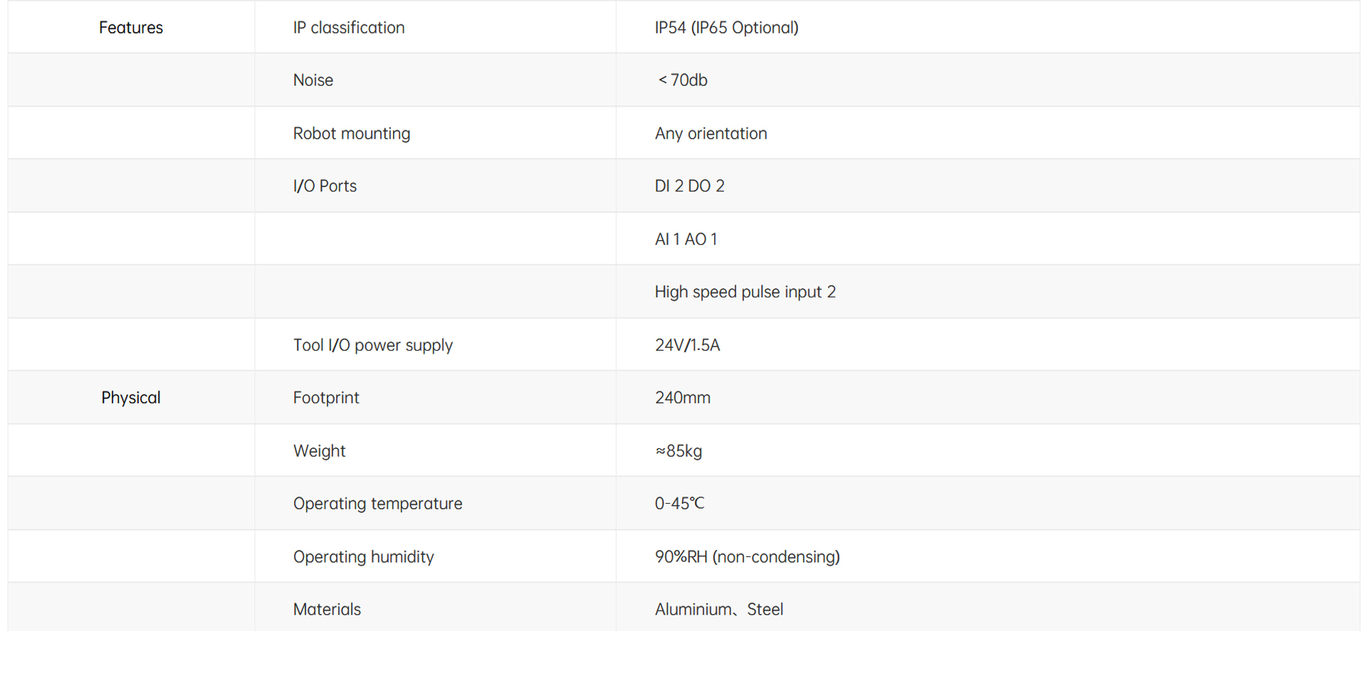Select the I/O Ports label
The width and height of the screenshot is (1367, 683).
point(325,186)
